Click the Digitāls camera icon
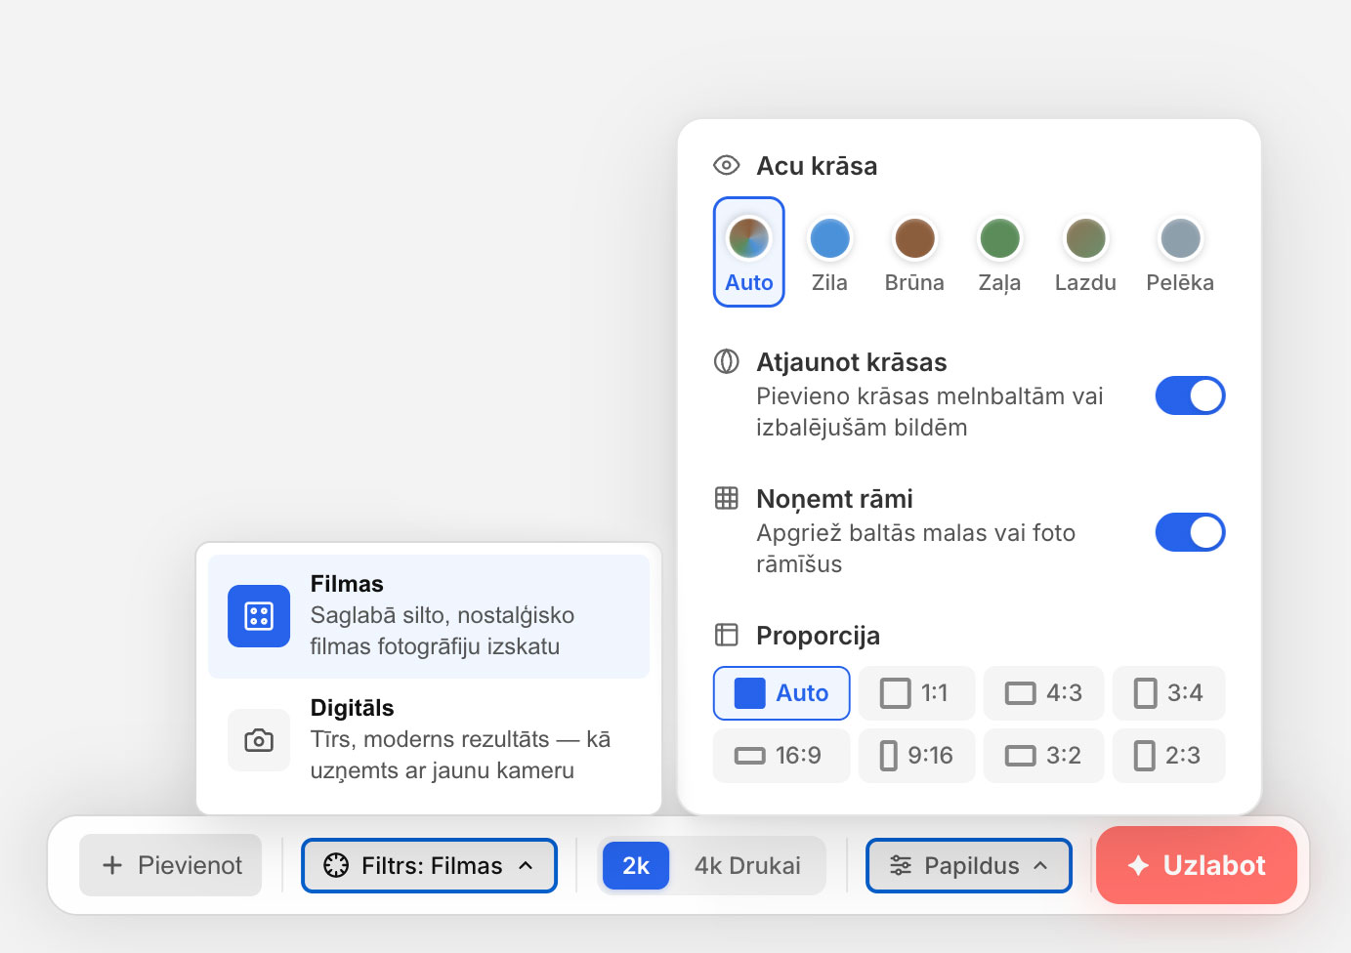The height and width of the screenshot is (953, 1351). pyautogui.click(x=258, y=740)
